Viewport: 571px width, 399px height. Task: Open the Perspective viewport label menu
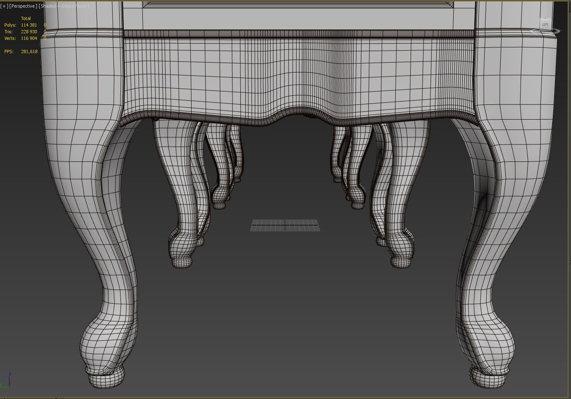coord(23,6)
